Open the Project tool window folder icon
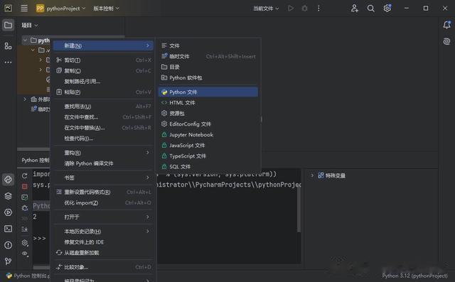 tap(8, 25)
